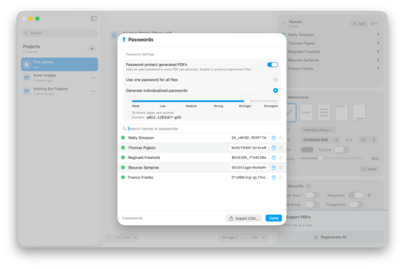Focus the Search names or passwords field
Viewport: 404px width, 269px height.
click(202, 128)
